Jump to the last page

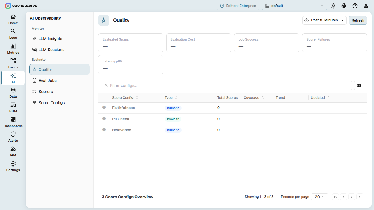point(360,197)
